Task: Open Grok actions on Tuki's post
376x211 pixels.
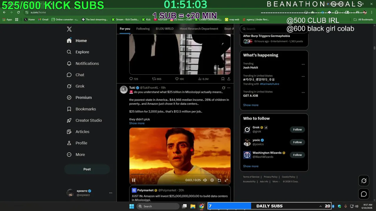Action: pyautogui.click(x=224, y=88)
